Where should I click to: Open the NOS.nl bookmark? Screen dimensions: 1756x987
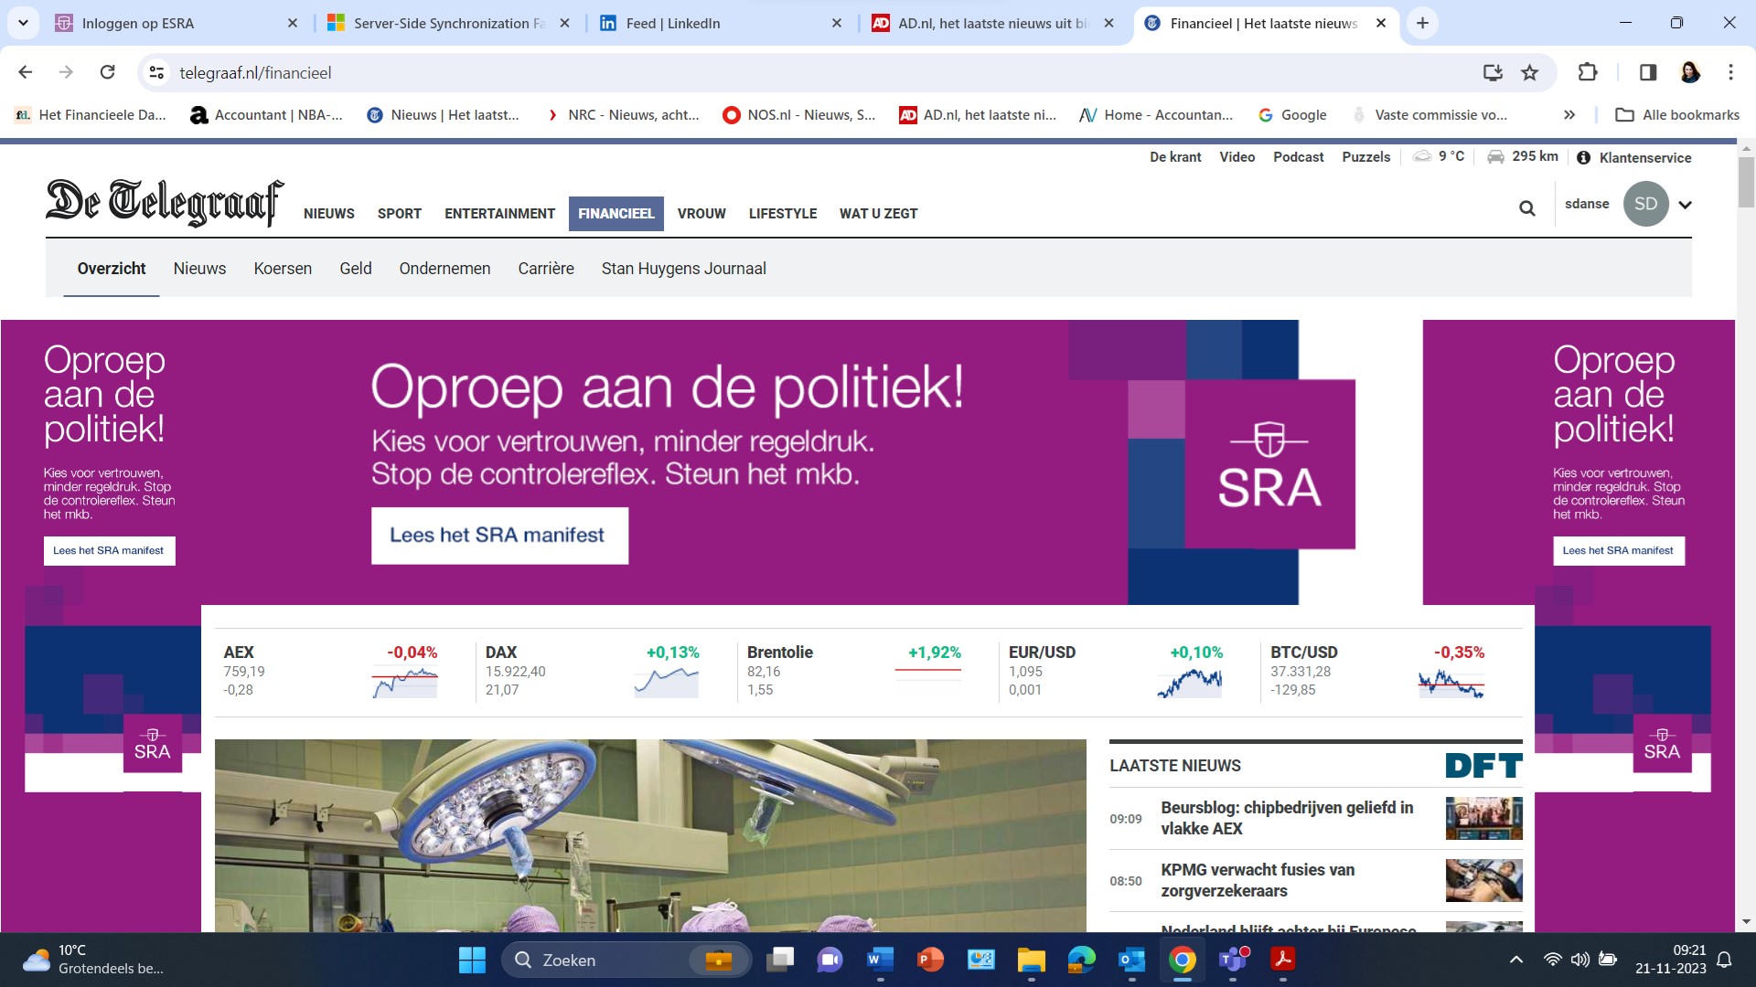coord(799,115)
